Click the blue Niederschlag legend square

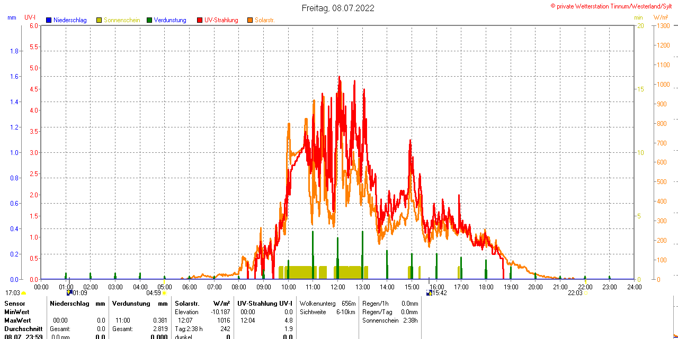click(x=49, y=20)
